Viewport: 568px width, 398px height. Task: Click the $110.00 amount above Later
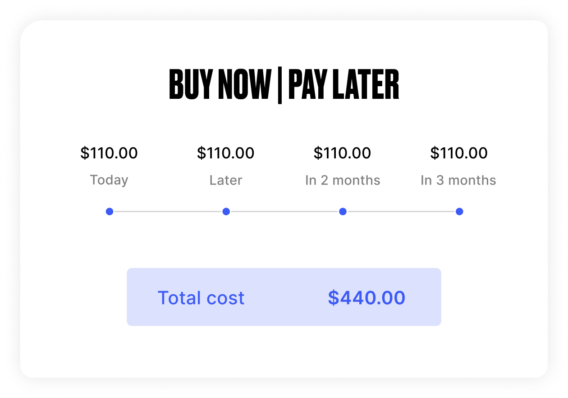(226, 153)
